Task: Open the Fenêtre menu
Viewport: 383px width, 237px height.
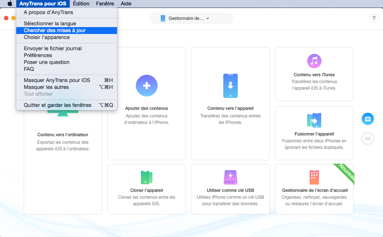Action: 105,4
